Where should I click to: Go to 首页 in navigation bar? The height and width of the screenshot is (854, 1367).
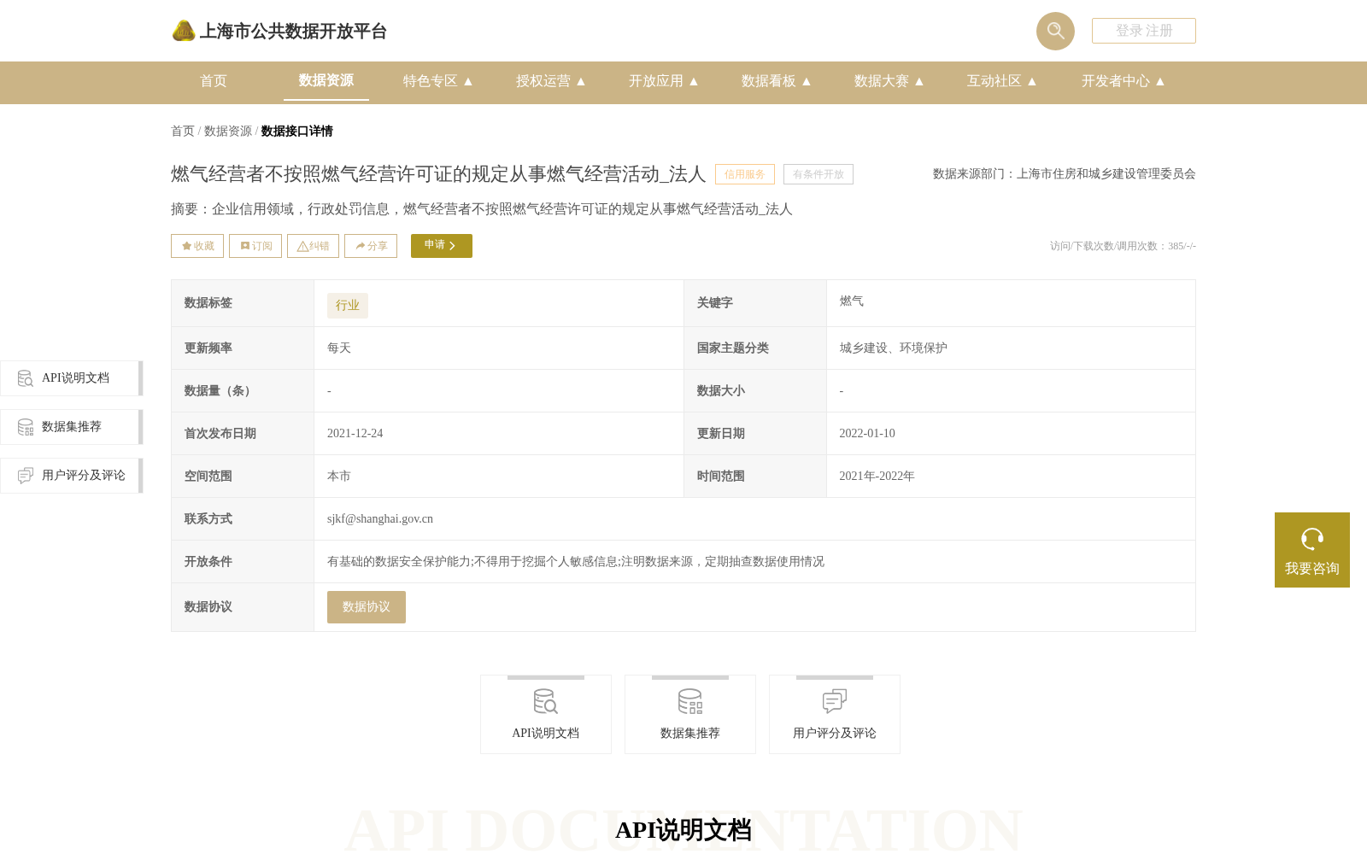pos(214,81)
